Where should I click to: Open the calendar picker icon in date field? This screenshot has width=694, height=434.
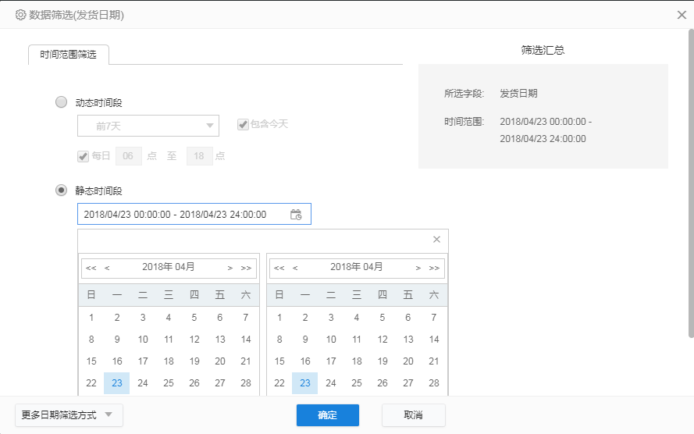pos(296,215)
